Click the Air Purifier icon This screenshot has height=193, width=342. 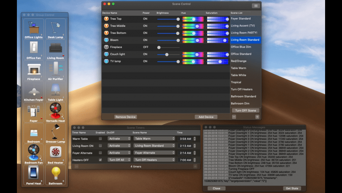tap(55, 69)
